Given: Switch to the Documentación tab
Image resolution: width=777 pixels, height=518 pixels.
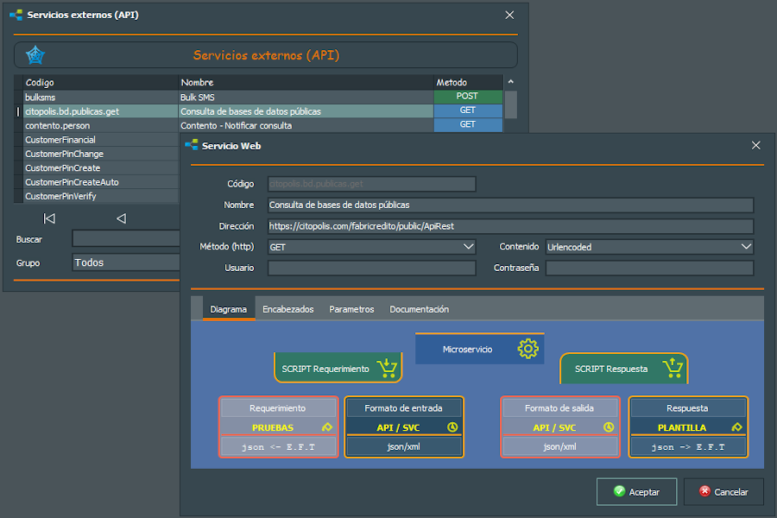Looking at the screenshot, I should pyautogui.click(x=419, y=309).
